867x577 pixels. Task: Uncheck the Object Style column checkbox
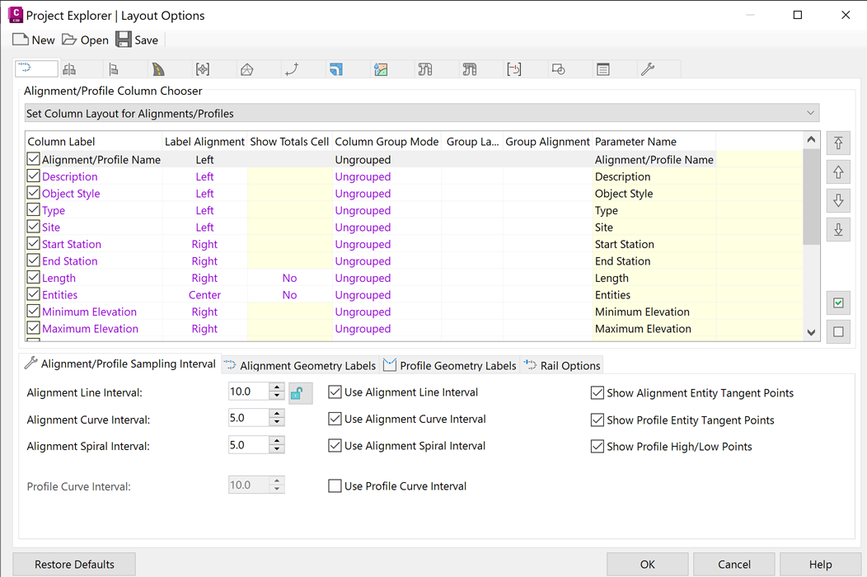33,193
